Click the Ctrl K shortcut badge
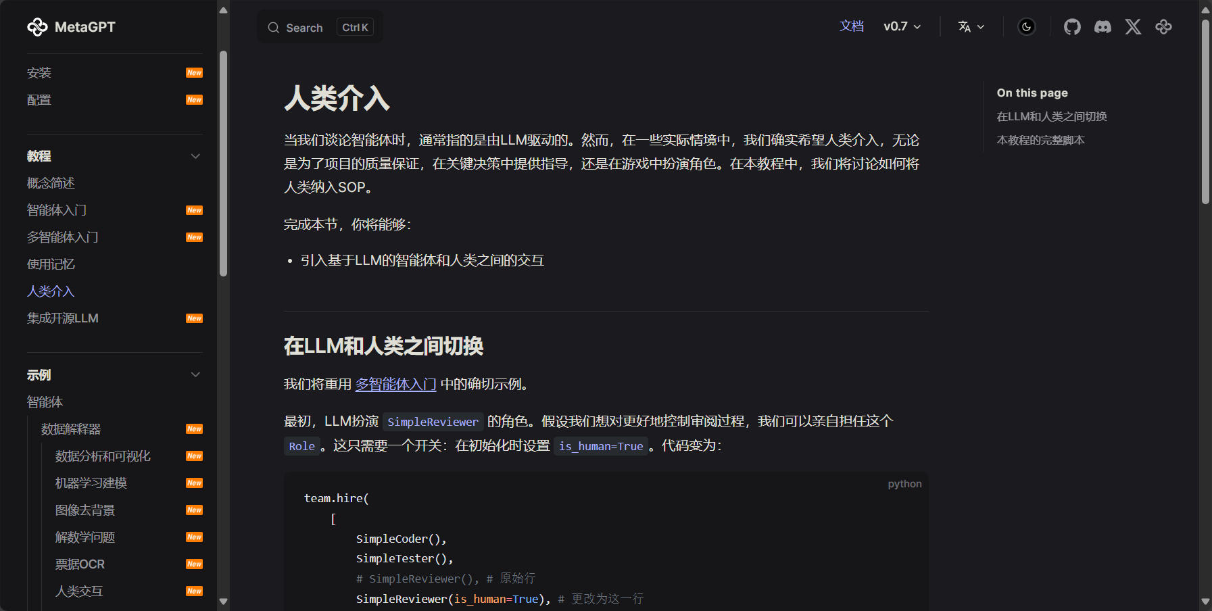Viewport: 1212px width, 611px height. 355,28
